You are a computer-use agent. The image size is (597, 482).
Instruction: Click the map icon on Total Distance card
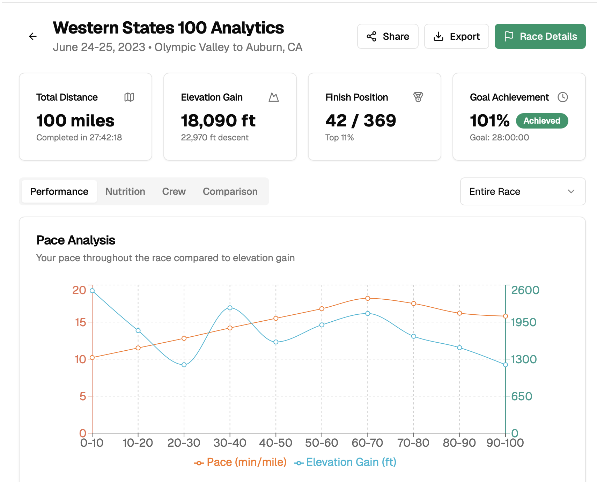129,97
